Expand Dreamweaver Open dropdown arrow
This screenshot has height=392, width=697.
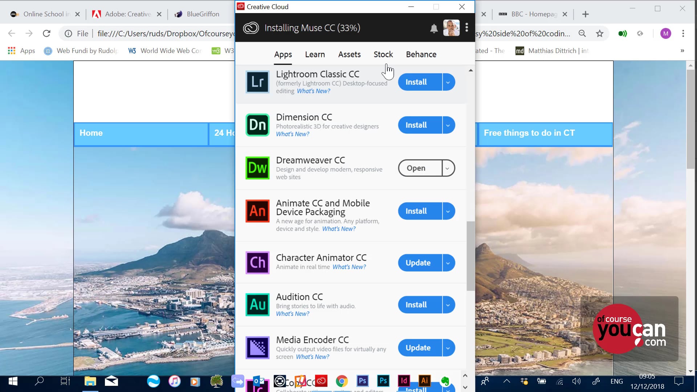click(448, 168)
